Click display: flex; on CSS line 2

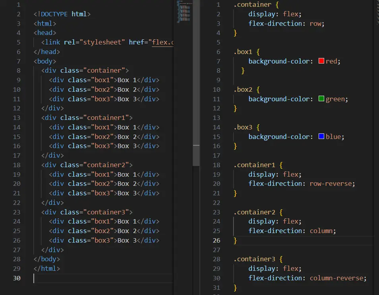[x=275, y=14]
